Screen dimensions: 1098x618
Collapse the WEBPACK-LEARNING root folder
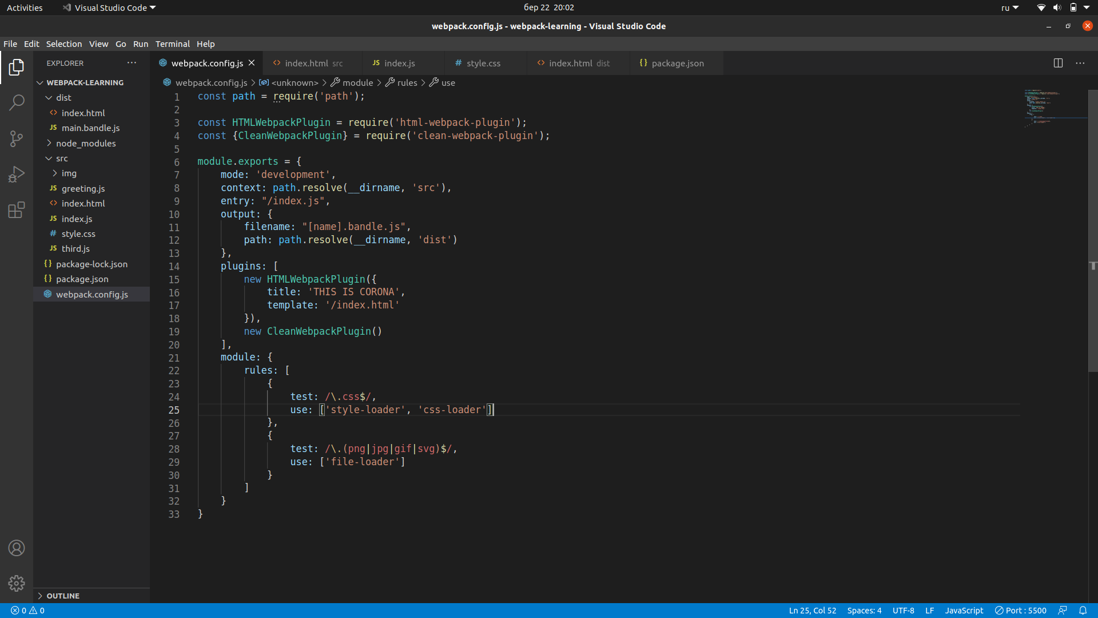[91, 82]
